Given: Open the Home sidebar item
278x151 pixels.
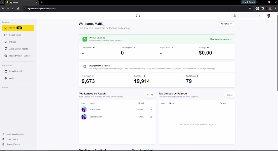Looking at the screenshot, I should 18,28.
